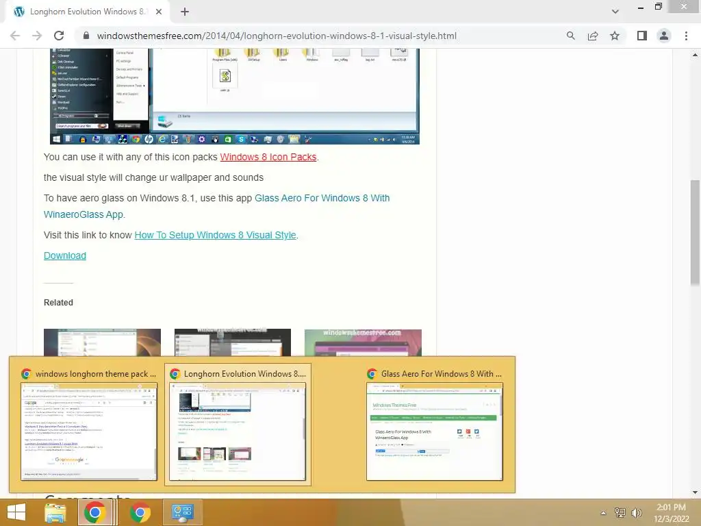Open network status tray icon
701x526 pixels.
[x=620, y=513]
